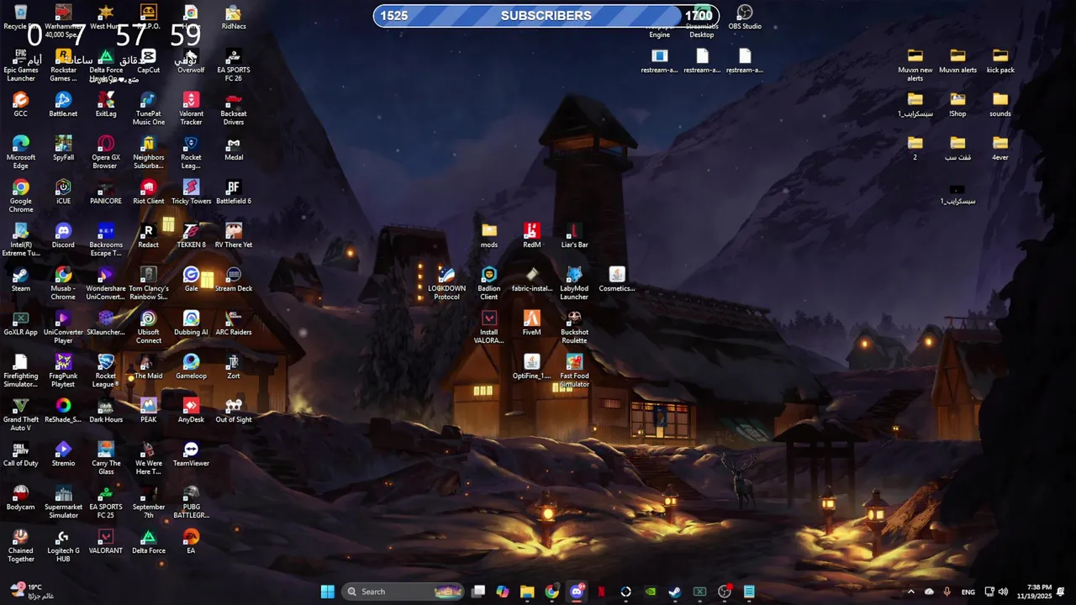Select the Rocket League® icon

coord(106,371)
